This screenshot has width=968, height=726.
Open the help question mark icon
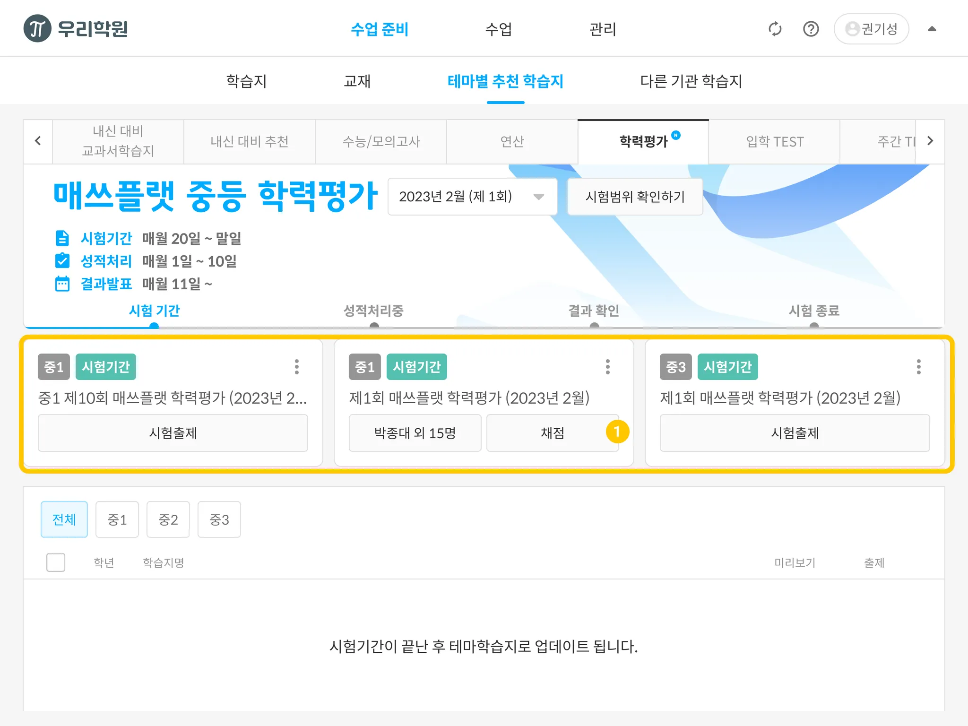811,29
